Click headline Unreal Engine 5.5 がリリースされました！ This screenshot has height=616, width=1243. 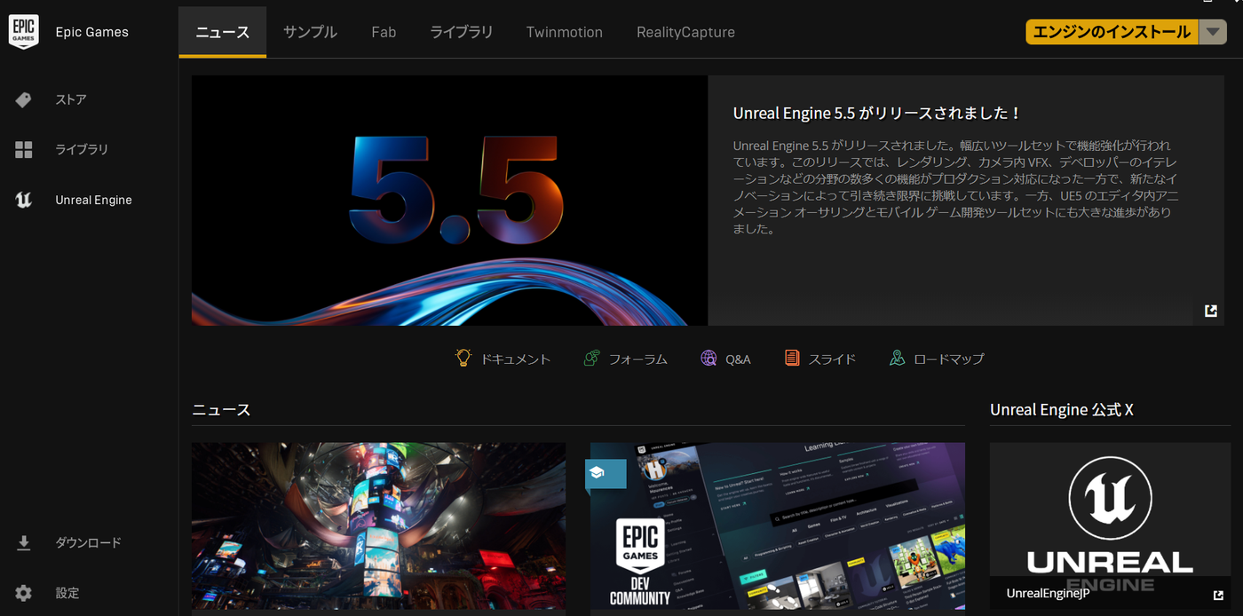877,114
